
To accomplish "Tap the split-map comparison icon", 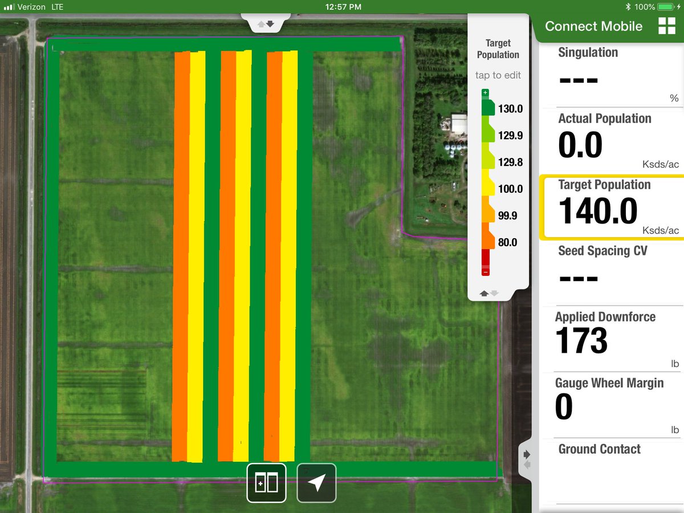I will 266,483.
